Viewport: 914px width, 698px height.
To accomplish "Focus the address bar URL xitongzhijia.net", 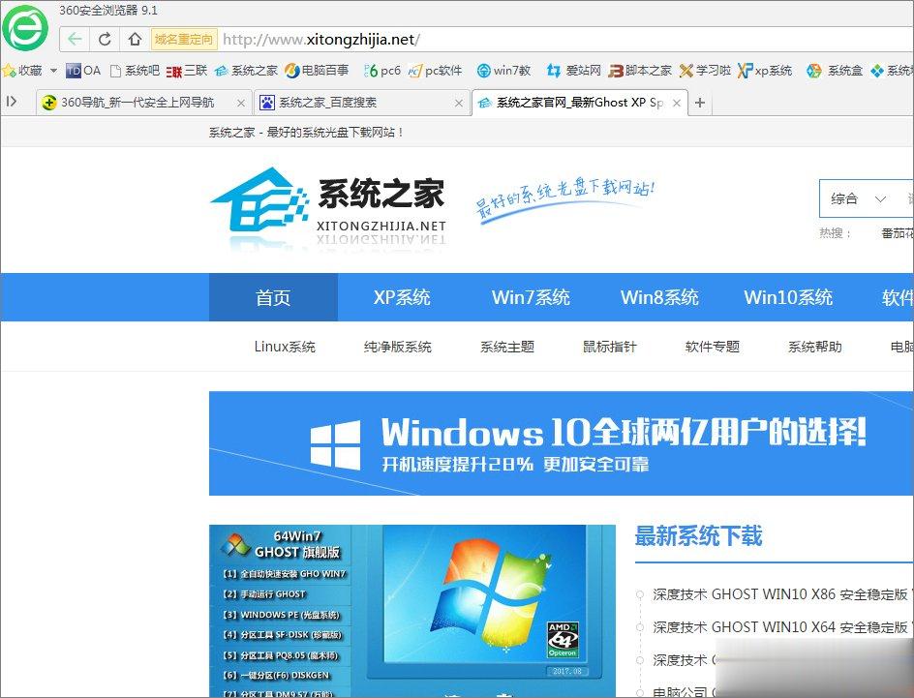I will pyautogui.click(x=321, y=39).
